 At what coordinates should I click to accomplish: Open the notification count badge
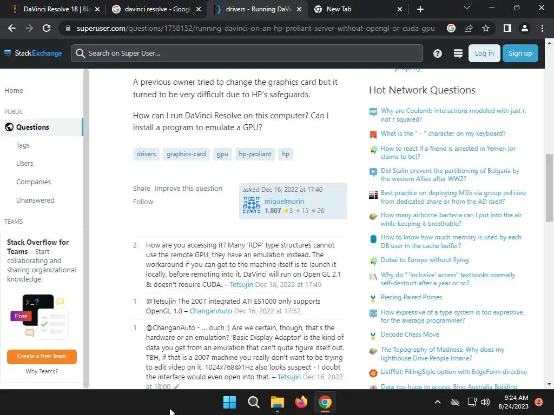538,402
